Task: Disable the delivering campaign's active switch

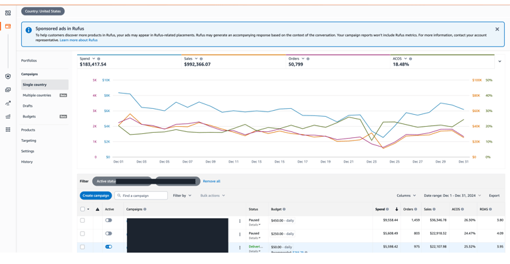Action: point(109,247)
